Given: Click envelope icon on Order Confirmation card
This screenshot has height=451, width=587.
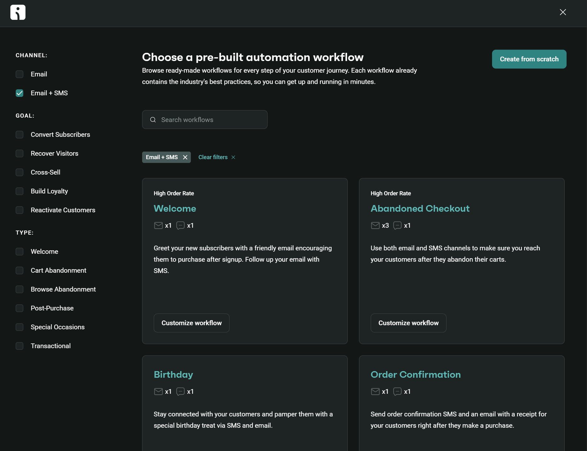Looking at the screenshot, I should point(375,392).
